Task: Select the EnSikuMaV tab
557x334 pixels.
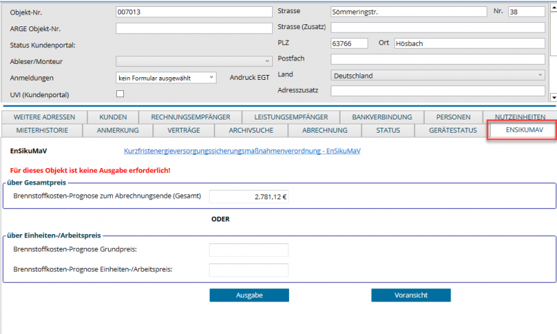Action: coord(524,130)
